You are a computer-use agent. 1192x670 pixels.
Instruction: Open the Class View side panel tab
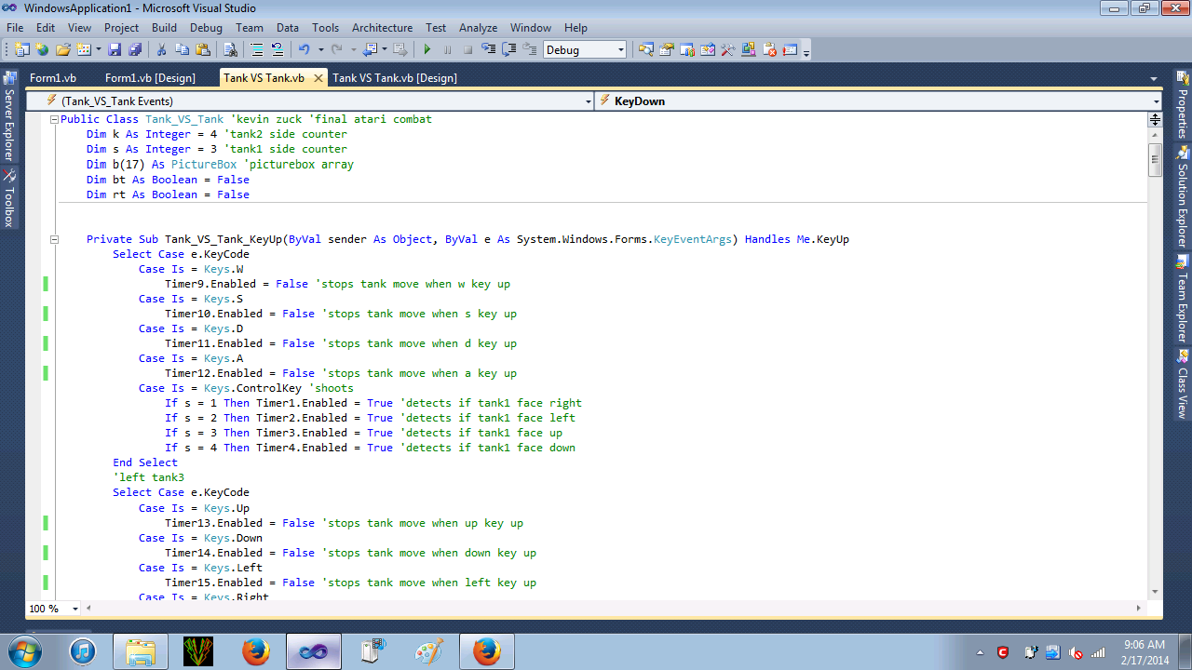pyautogui.click(x=1183, y=383)
